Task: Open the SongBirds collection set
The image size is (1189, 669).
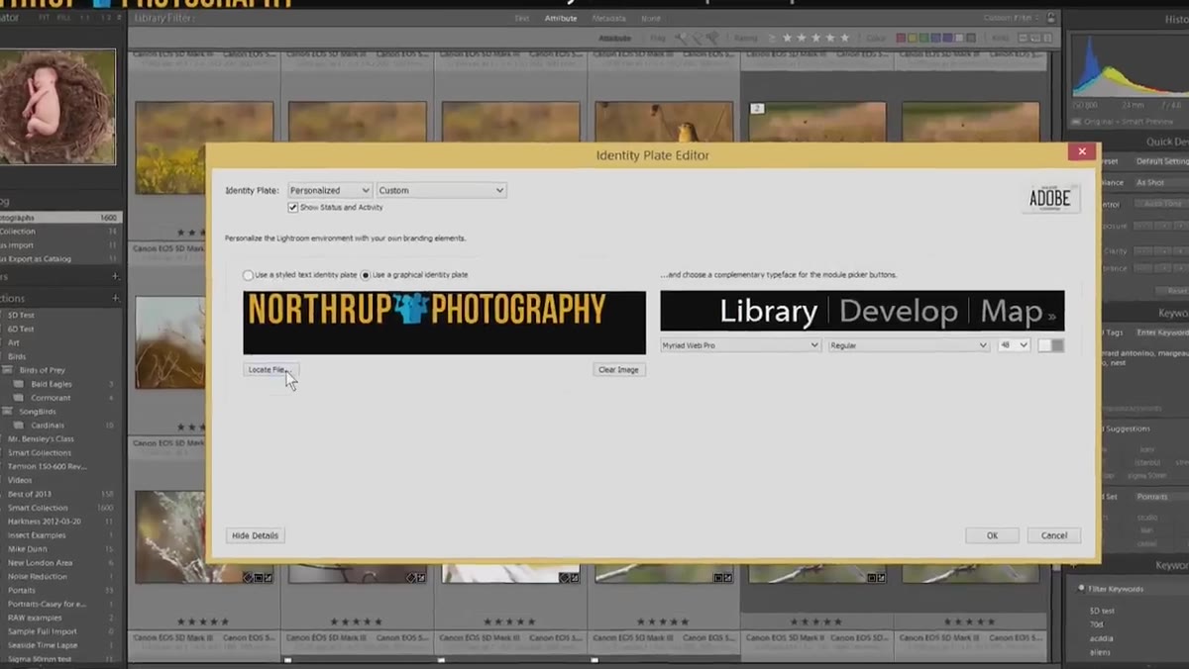Action: [x=39, y=411]
